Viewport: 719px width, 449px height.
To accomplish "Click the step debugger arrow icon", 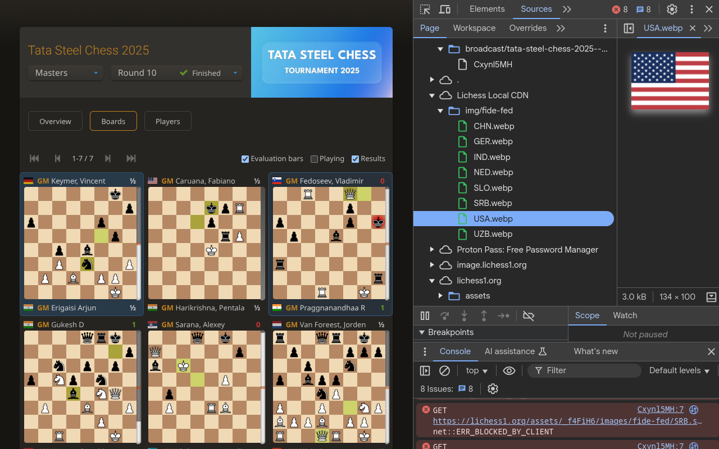I will 504,316.
